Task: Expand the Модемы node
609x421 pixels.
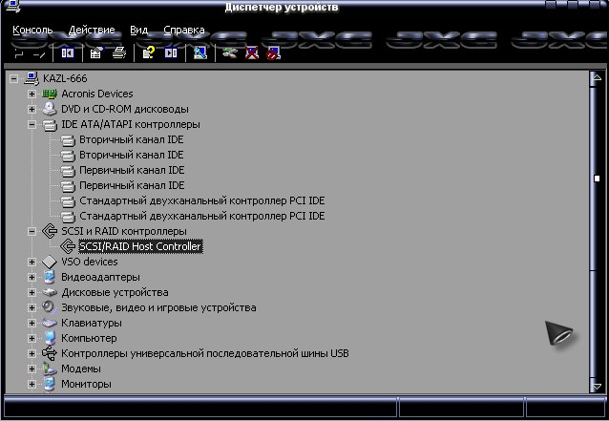Action: click(31, 368)
